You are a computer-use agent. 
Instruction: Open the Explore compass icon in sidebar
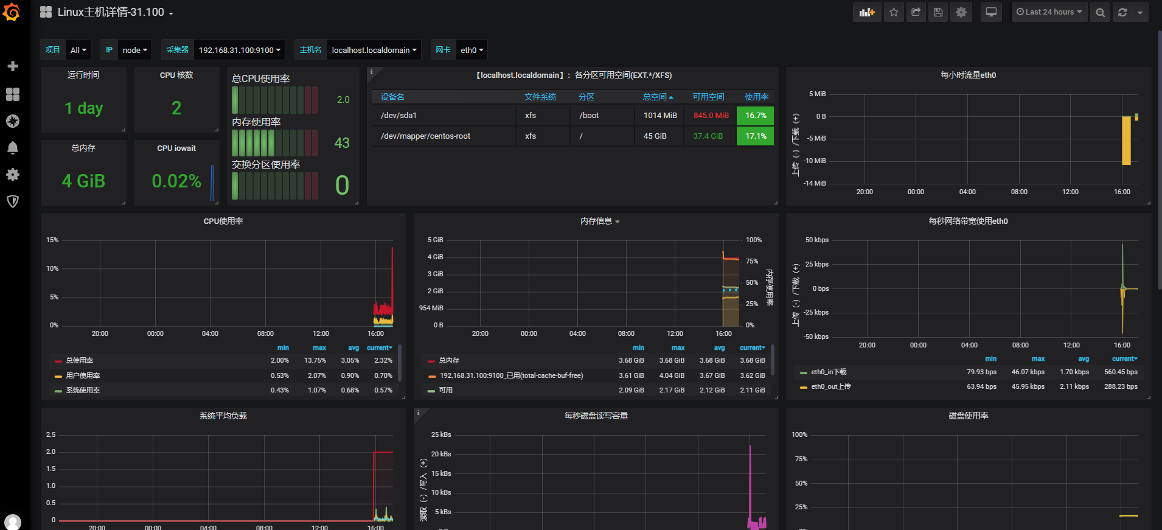12,121
